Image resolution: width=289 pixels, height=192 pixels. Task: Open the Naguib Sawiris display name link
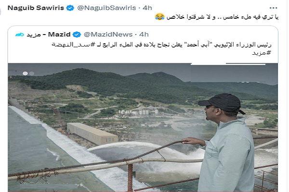pos(36,8)
